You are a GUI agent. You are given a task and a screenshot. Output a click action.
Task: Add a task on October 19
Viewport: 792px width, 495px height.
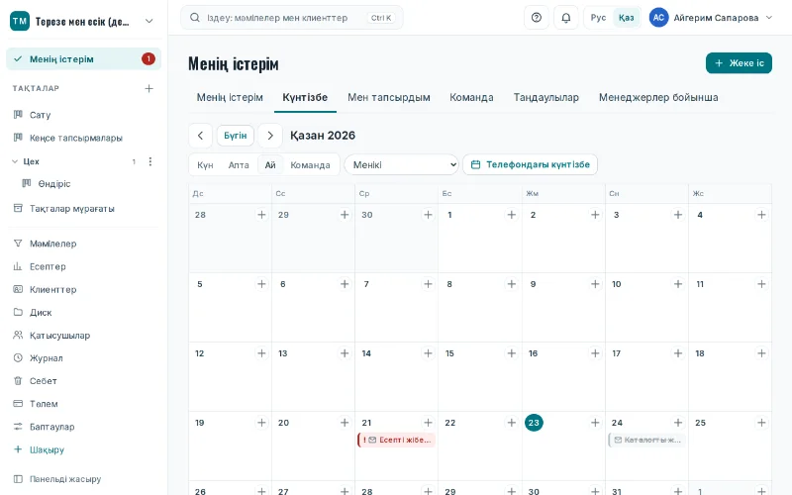tap(261, 423)
